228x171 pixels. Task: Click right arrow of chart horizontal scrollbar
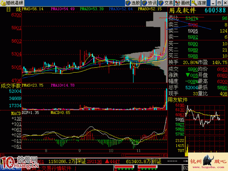tap(166, 155)
